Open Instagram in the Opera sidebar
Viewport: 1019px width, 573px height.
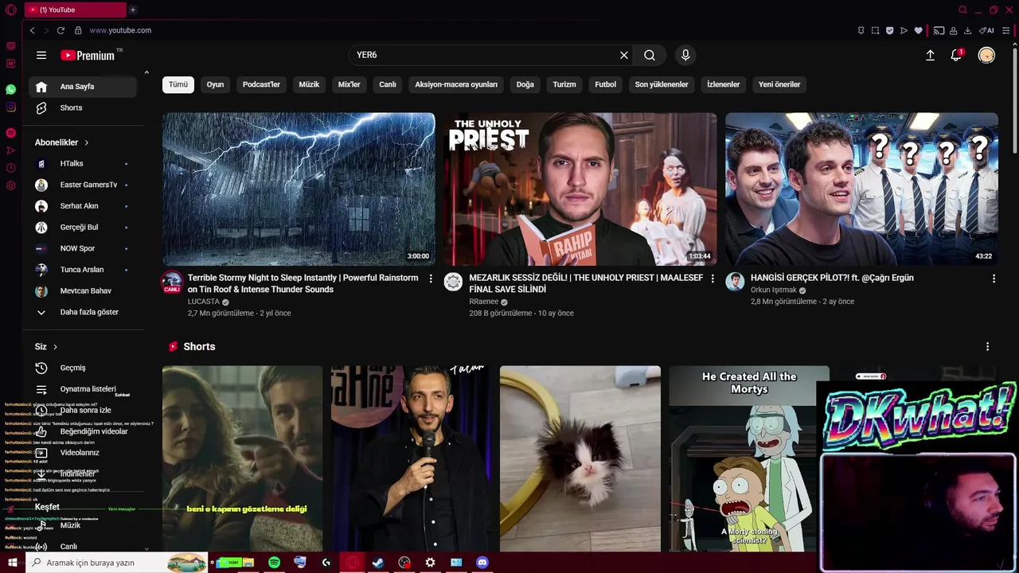click(10, 107)
